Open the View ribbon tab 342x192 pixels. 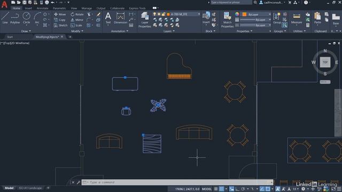coord(74,9)
